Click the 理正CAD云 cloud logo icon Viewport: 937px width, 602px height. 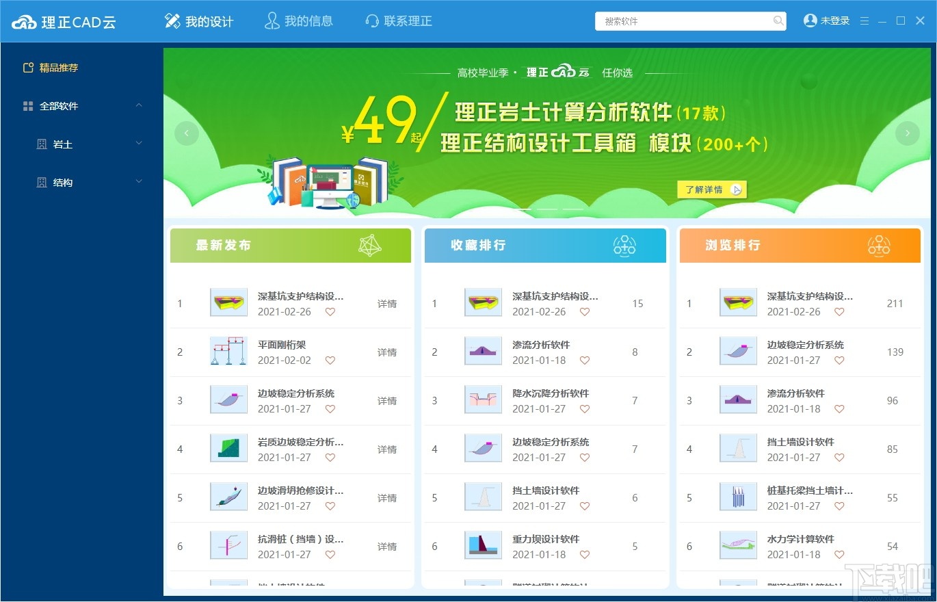click(x=25, y=21)
